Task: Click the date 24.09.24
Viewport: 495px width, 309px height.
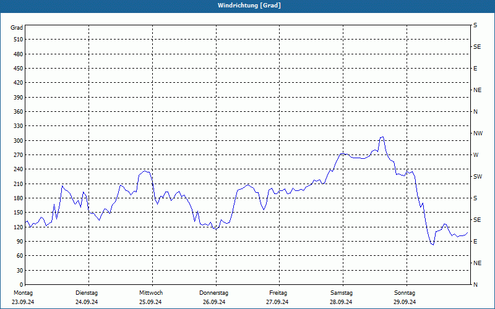Action: tap(87, 302)
